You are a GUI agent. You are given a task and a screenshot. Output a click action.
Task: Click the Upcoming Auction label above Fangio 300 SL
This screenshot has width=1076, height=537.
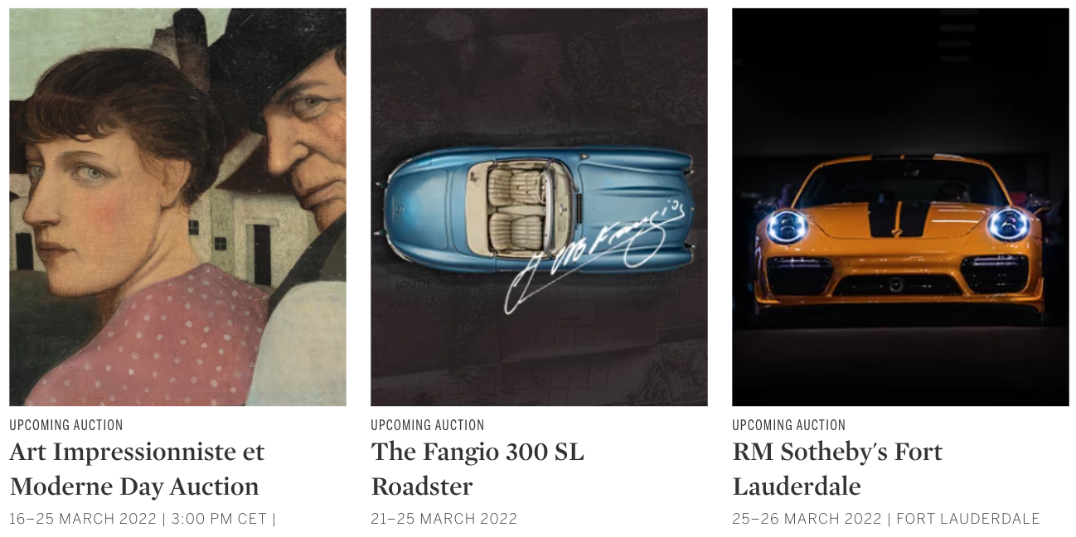428,425
